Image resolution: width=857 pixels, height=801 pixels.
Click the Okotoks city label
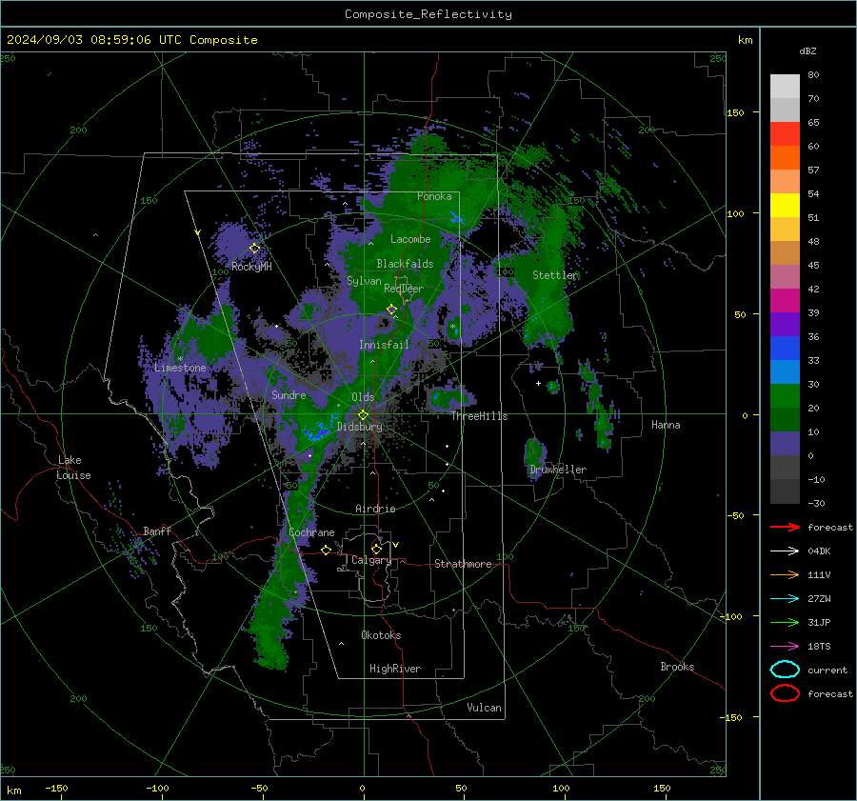[x=381, y=635]
